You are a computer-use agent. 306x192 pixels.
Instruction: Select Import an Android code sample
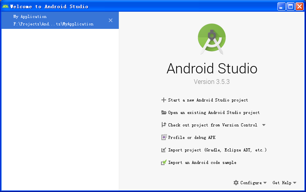pyautogui.click(x=202, y=162)
